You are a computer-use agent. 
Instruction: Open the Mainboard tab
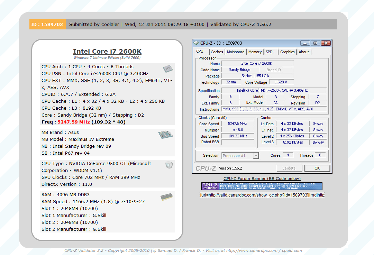236,52
